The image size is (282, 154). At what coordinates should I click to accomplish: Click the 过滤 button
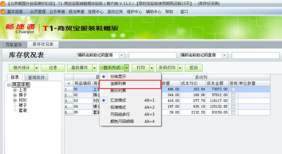53,68
